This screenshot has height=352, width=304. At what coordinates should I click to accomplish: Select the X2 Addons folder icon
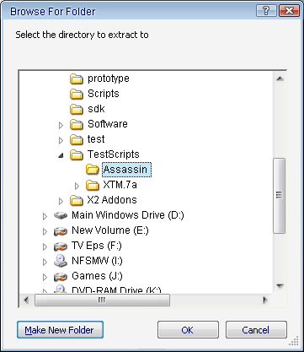77,201
